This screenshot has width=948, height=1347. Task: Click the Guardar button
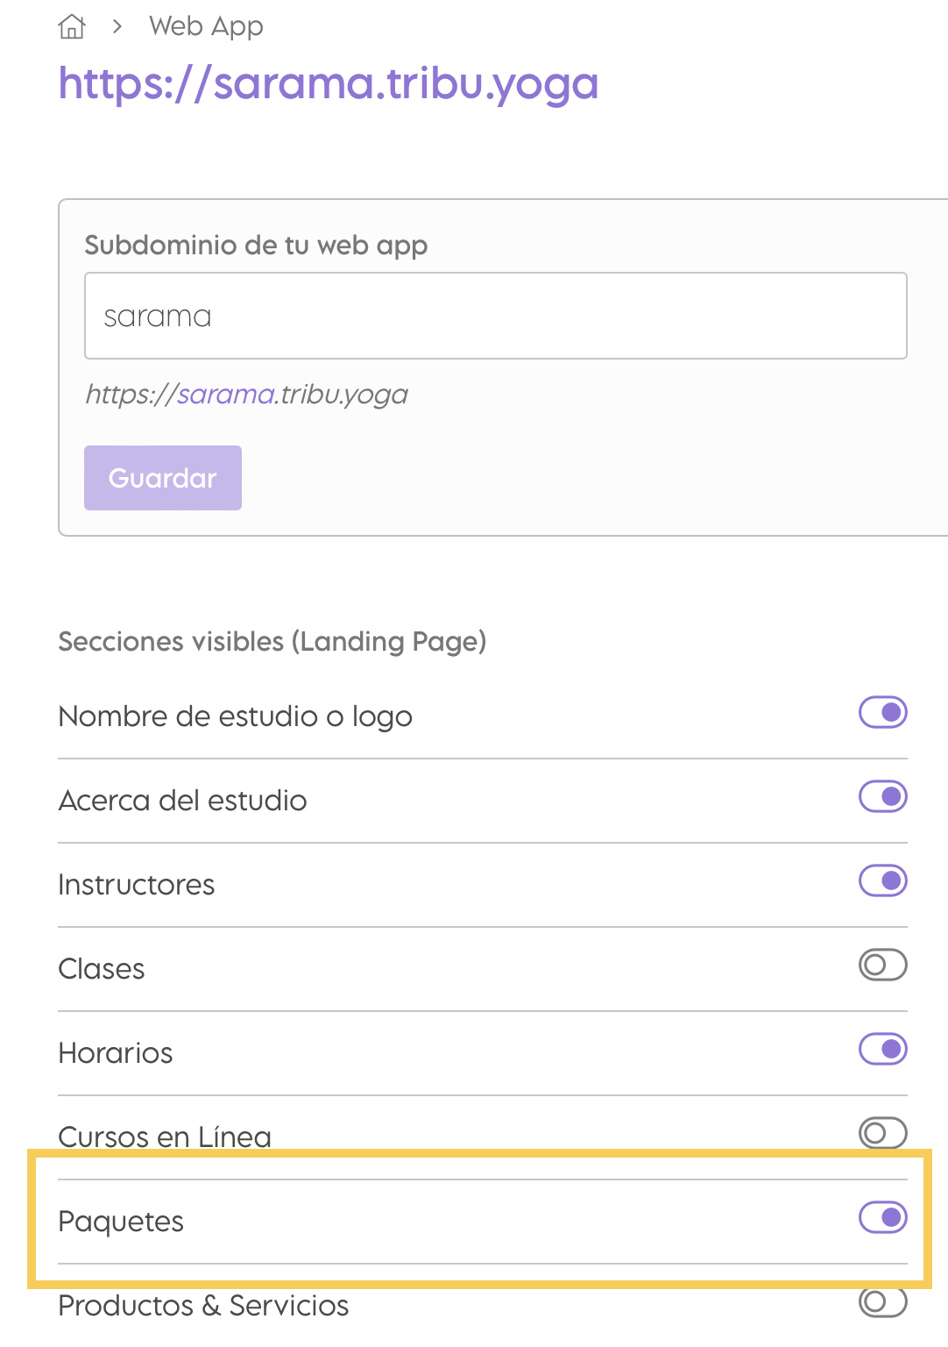[x=163, y=478]
